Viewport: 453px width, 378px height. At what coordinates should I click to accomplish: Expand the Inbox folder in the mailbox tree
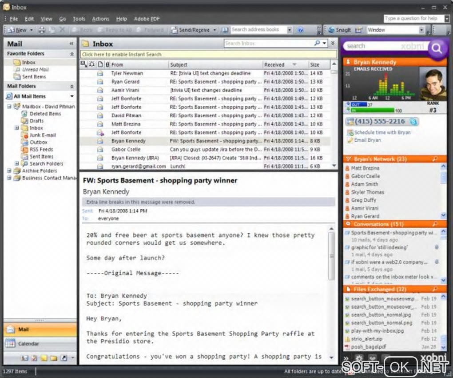click(17, 128)
